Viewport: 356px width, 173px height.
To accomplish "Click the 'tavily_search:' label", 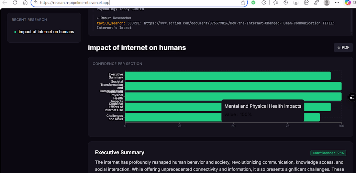I will point(111,23).
